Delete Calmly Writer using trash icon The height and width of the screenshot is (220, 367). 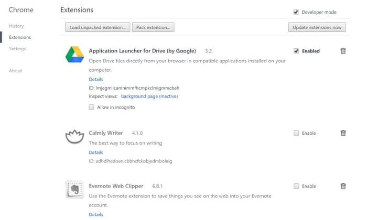343,133
